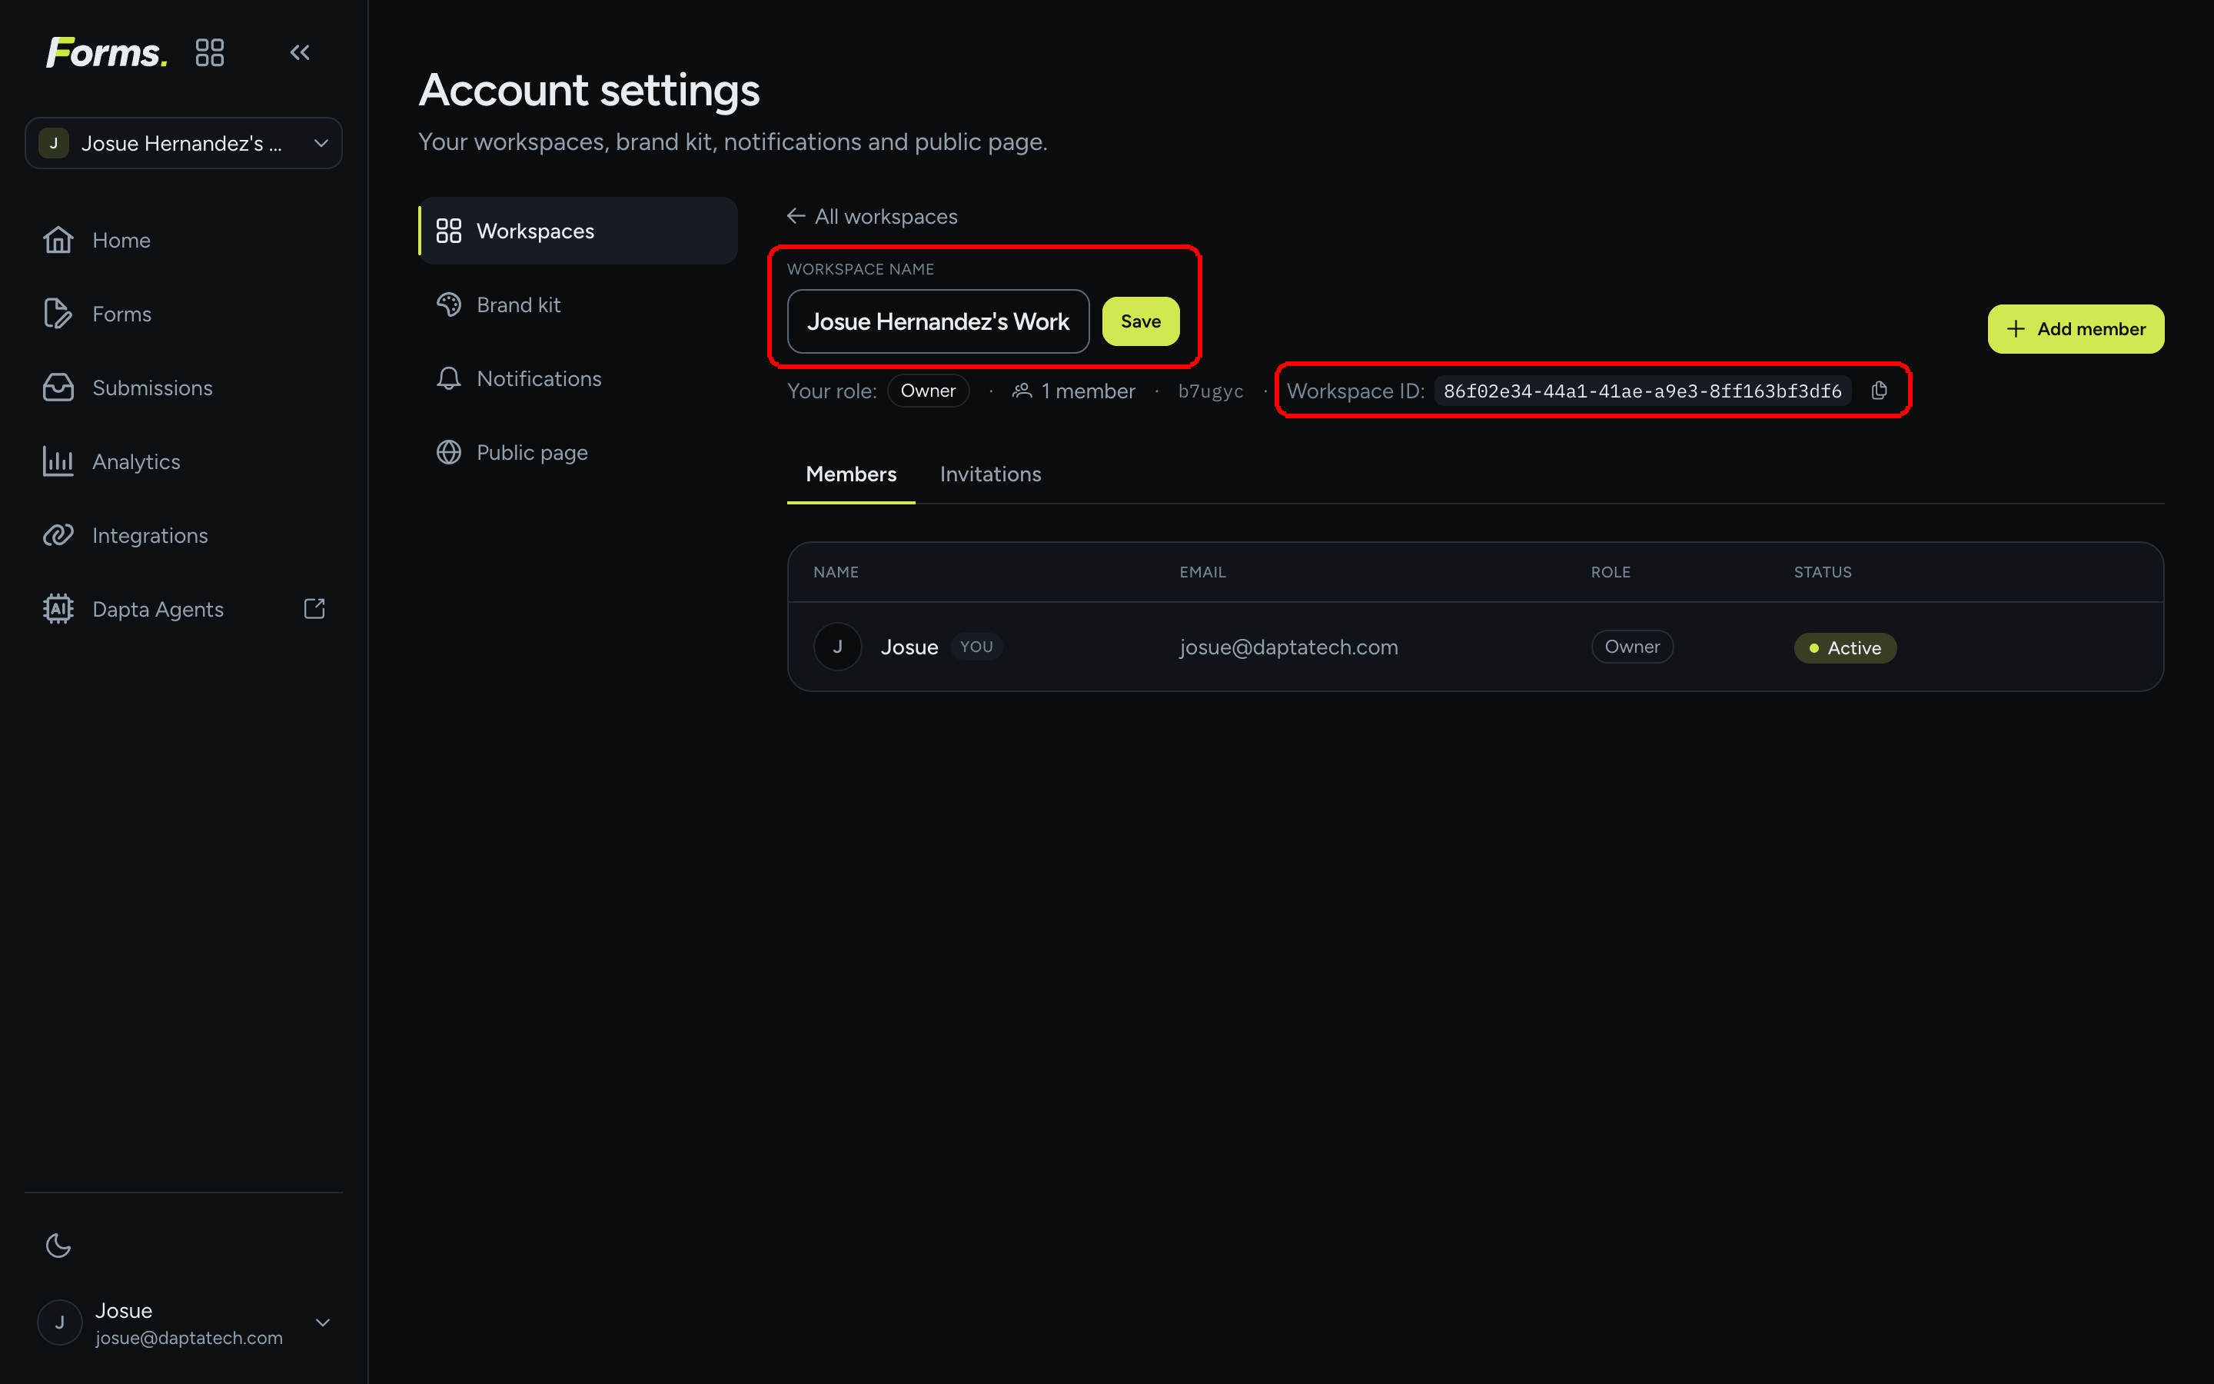
Task: Click the Active status badge
Action: pyautogui.click(x=1844, y=647)
